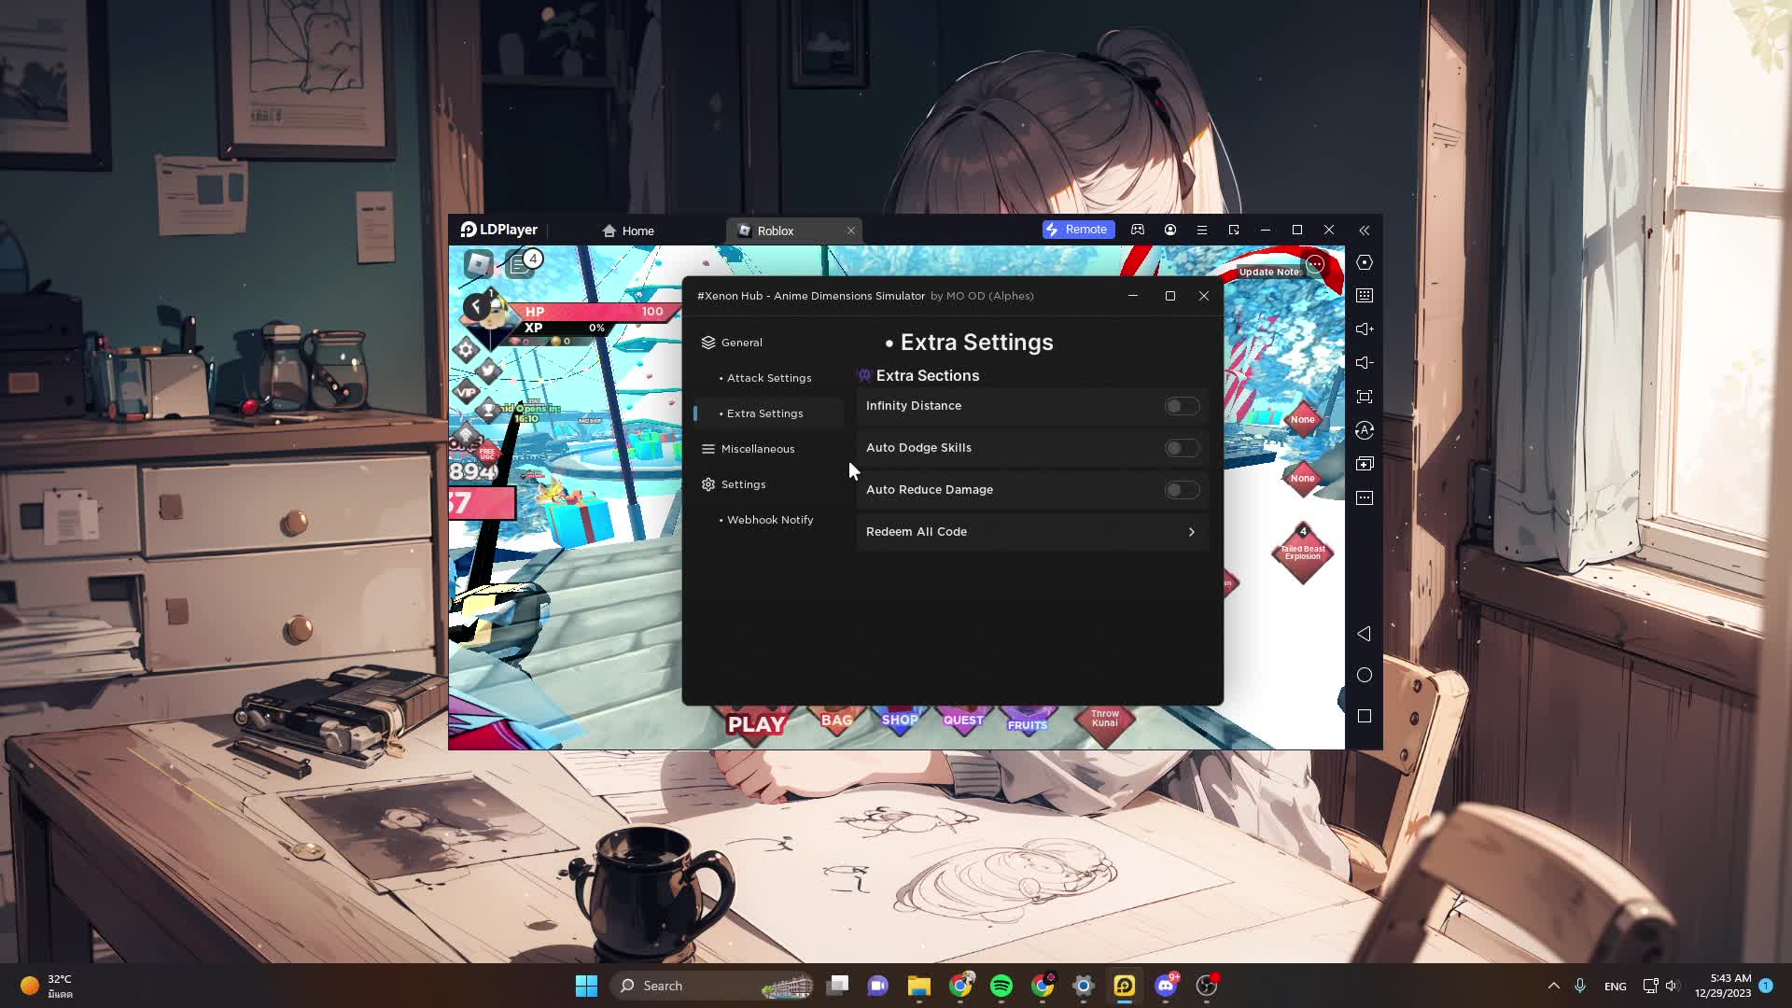Collapse LDPlayer sidebar double-arrow

pyautogui.click(x=1365, y=230)
